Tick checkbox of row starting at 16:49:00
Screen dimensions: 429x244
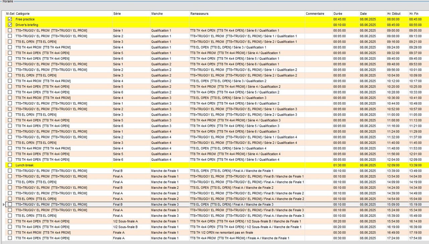[x=10, y=232]
